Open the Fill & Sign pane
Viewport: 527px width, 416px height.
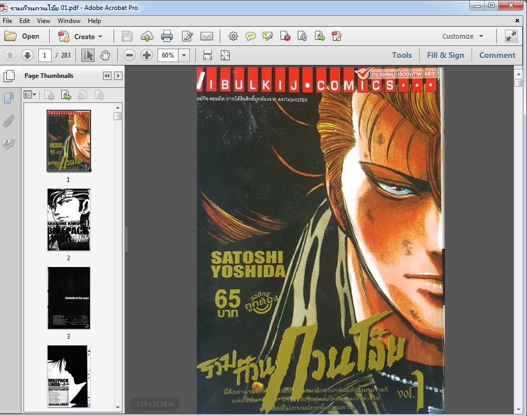445,55
